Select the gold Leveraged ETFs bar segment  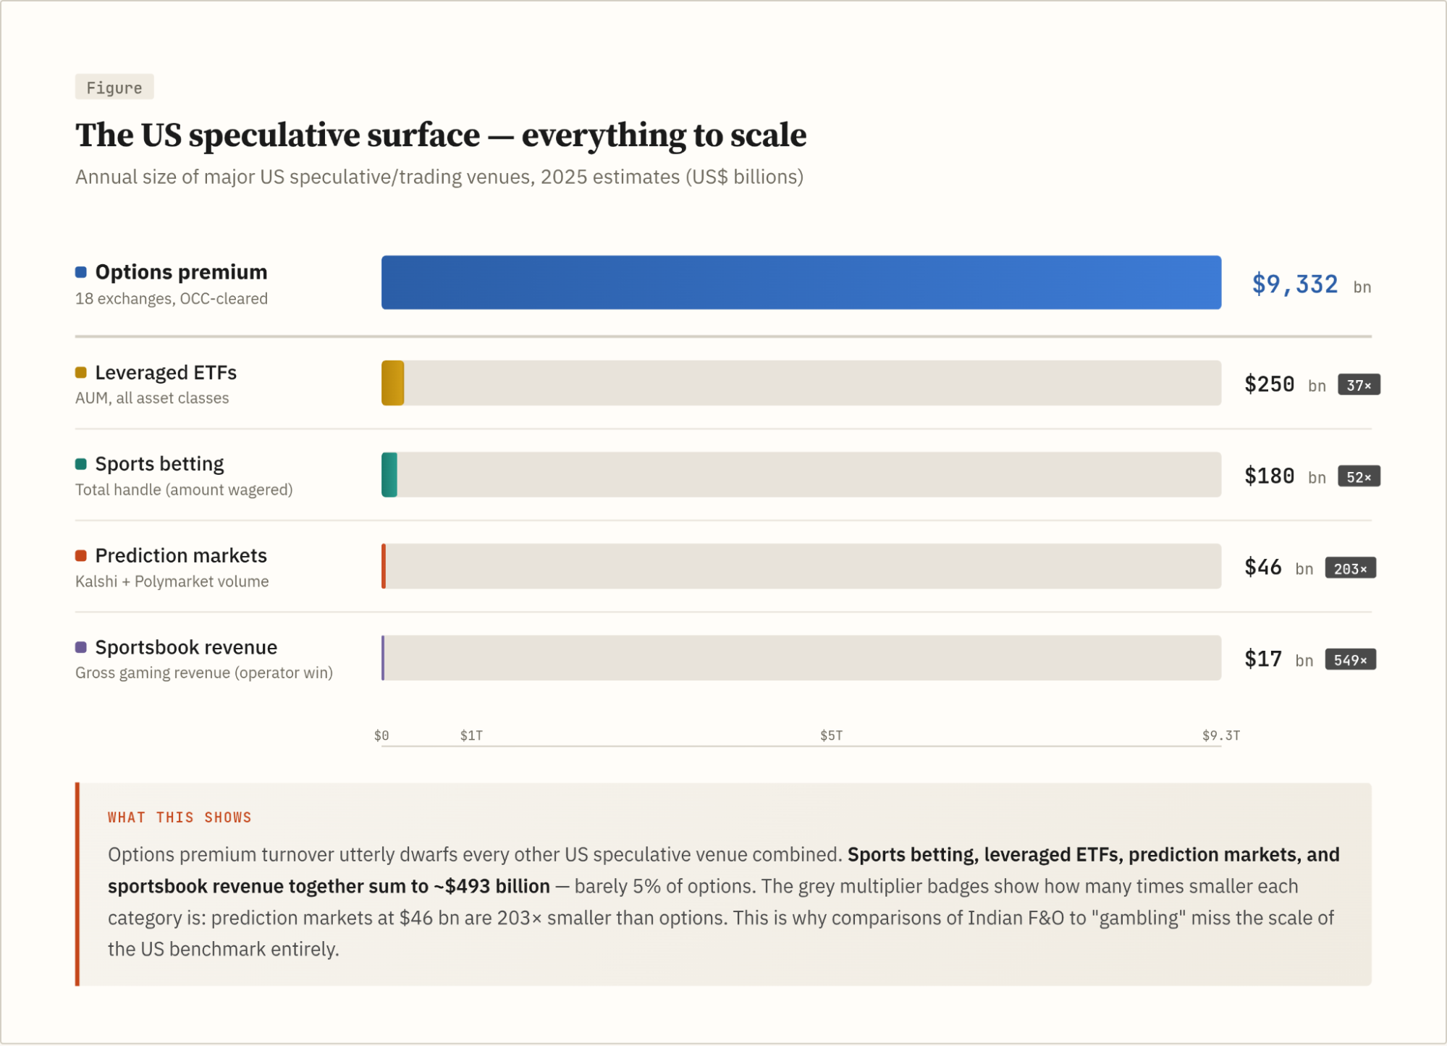click(392, 383)
